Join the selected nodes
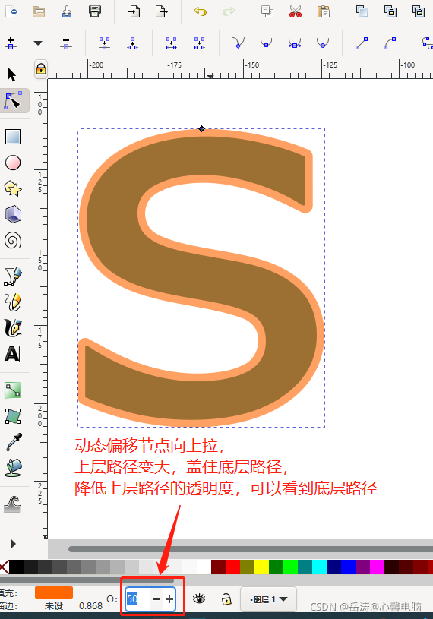This screenshot has height=619, width=433. click(105, 43)
